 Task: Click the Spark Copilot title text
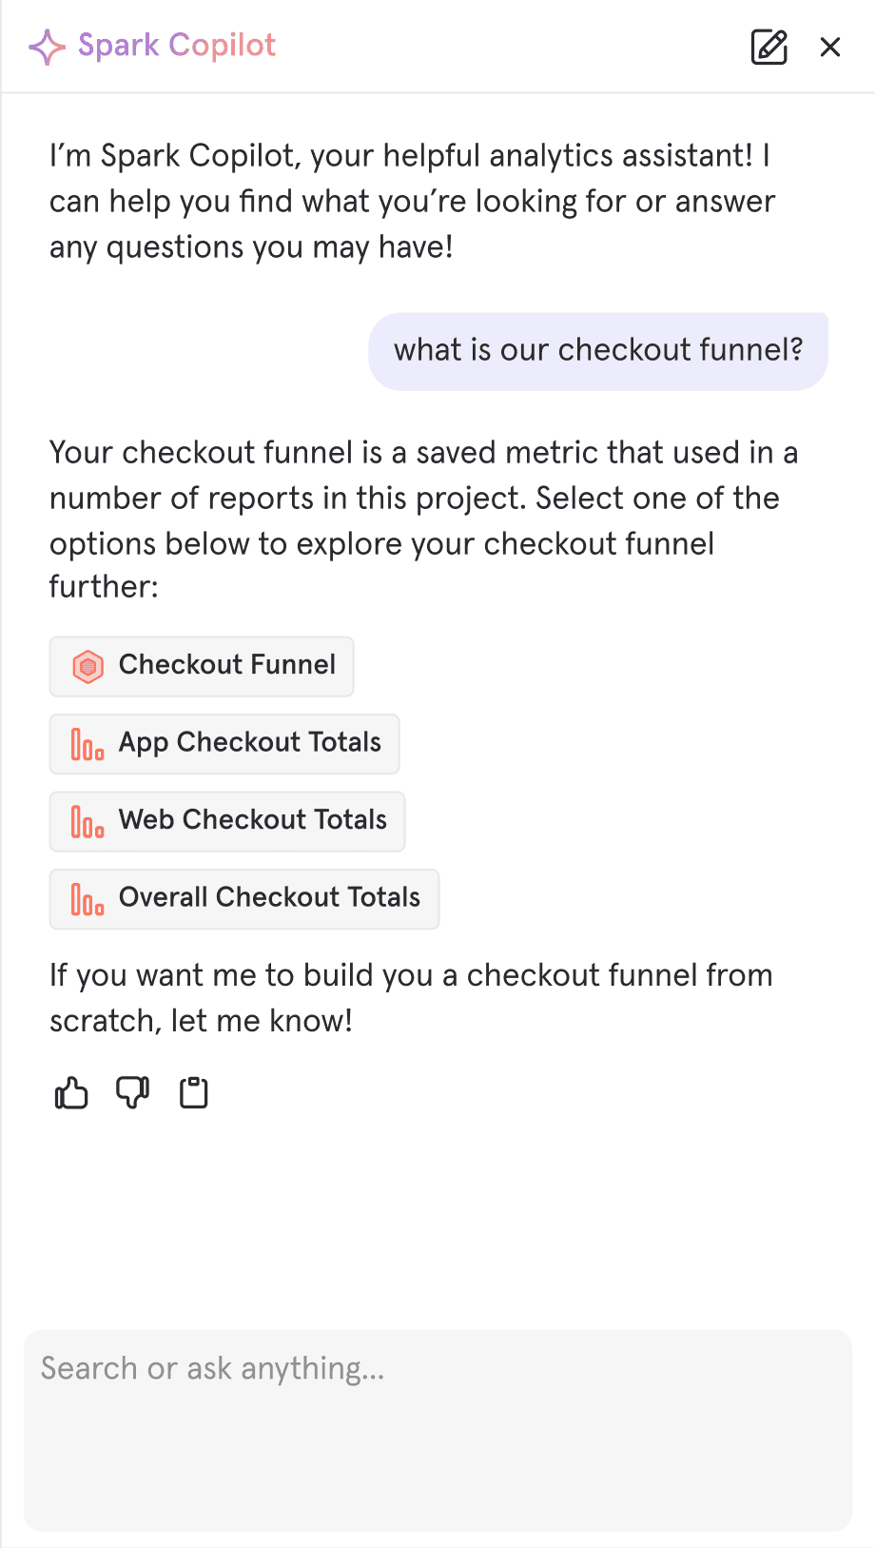177,46
